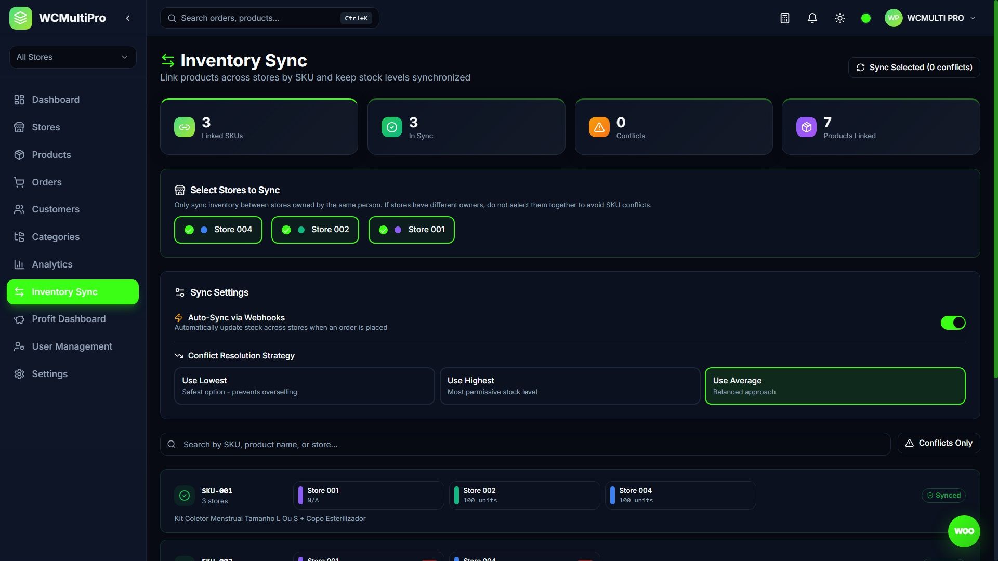Go to Profit Dashboard page
The image size is (998, 561).
pos(69,319)
